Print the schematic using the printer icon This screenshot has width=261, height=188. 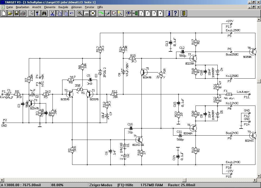click(23, 13)
